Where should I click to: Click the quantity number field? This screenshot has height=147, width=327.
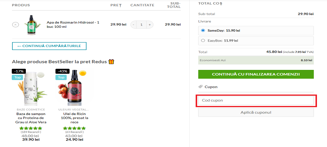142,24
